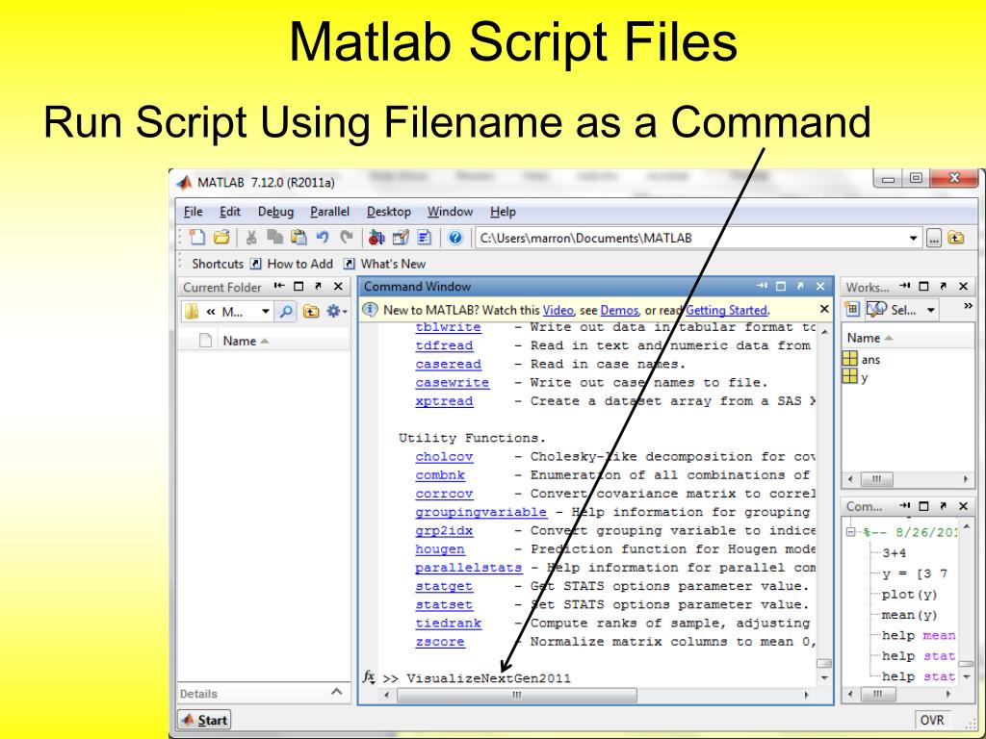
Task: Close the Command Window panel
Action: tap(820, 286)
